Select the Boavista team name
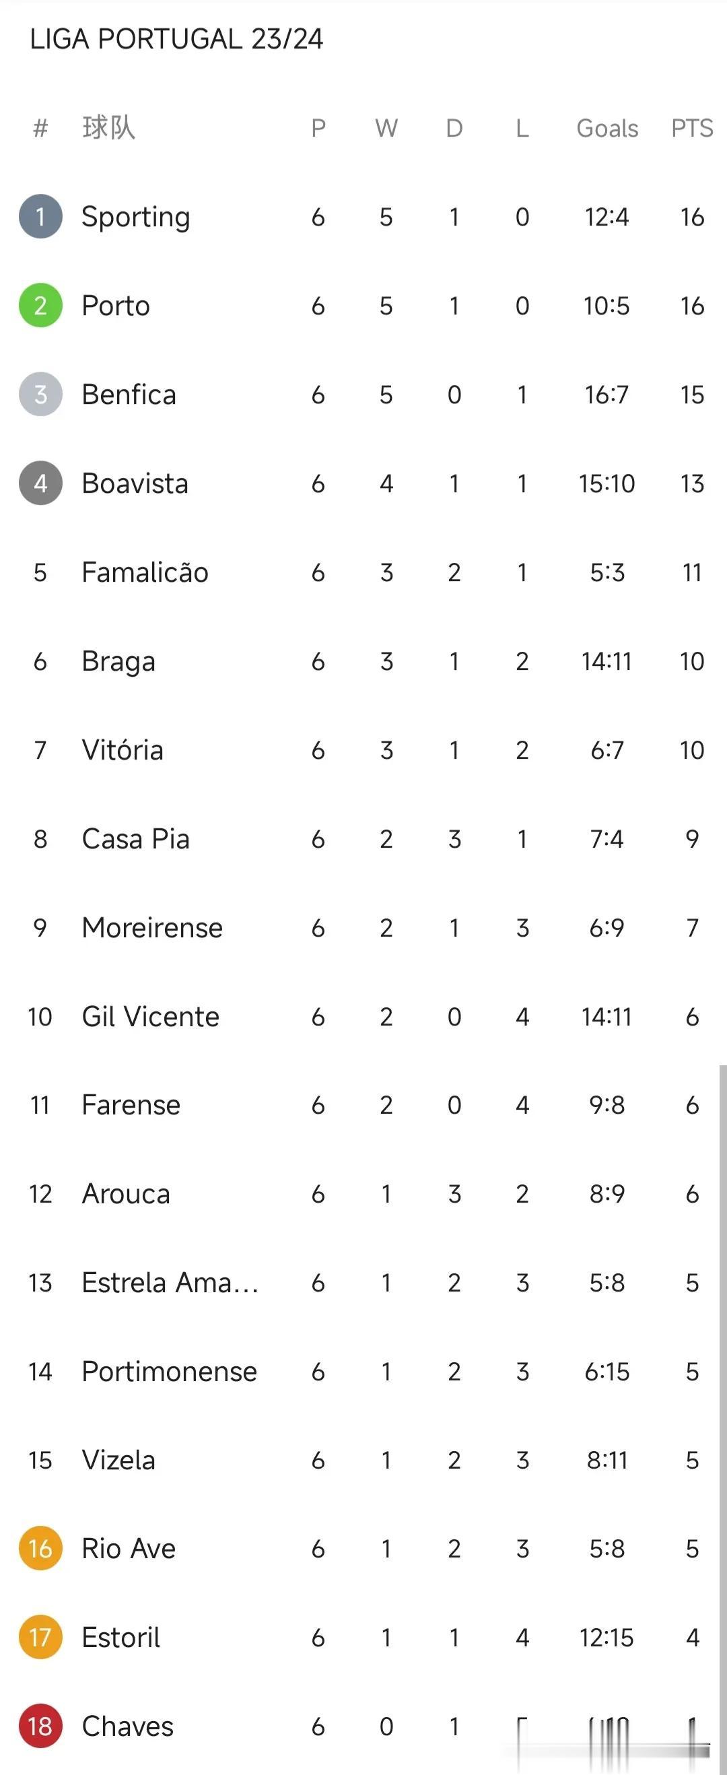Viewport: 727px width, 1775px height. tap(135, 483)
